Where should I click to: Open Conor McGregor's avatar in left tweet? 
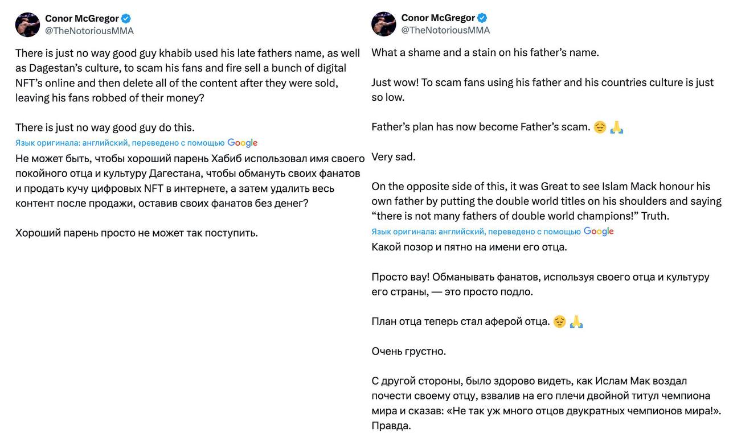click(x=27, y=24)
